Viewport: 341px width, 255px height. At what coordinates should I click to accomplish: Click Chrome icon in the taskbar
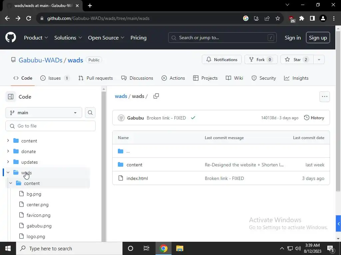(x=163, y=248)
